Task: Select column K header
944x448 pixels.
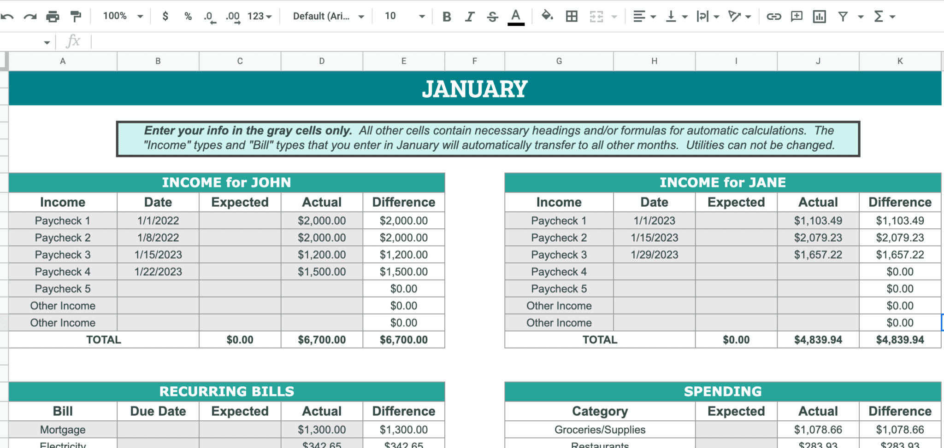Action: (x=900, y=61)
